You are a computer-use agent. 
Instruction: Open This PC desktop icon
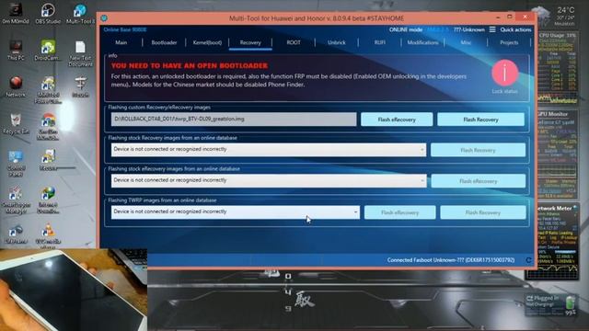[x=16, y=51]
